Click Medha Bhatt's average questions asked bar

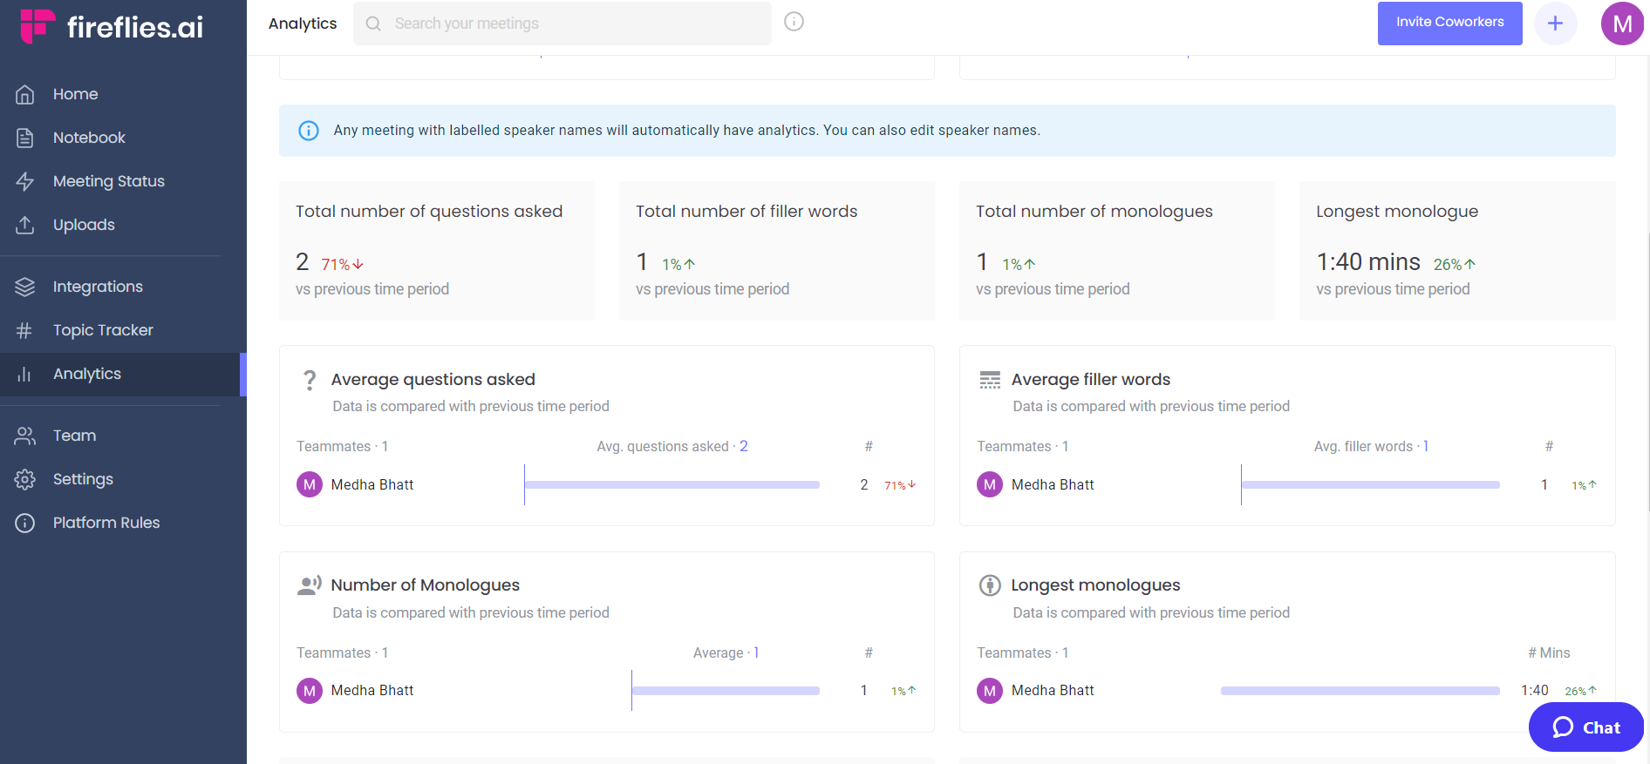(x=672, y=484)
